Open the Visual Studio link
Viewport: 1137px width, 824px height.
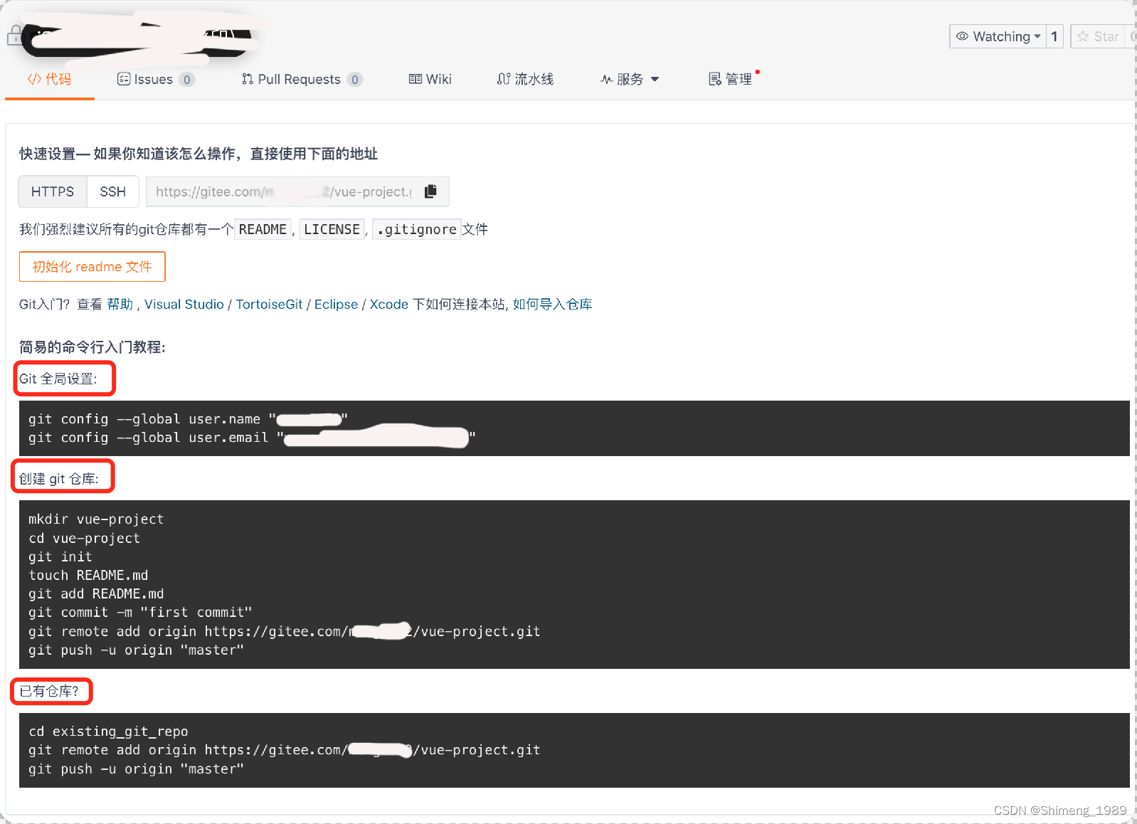(x=184, y=304)
